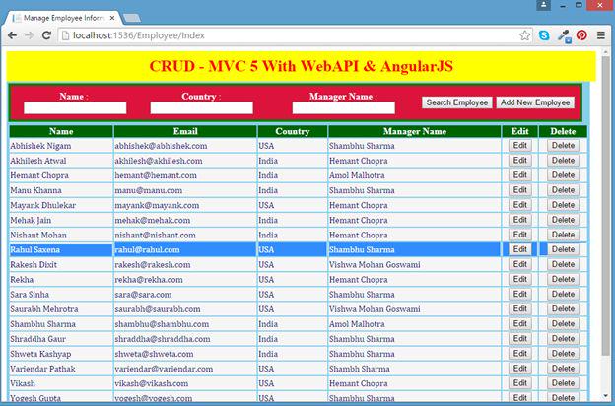Edit the Vikash record
The width and height of the screenshot is (615, 406).
[520, 383]
